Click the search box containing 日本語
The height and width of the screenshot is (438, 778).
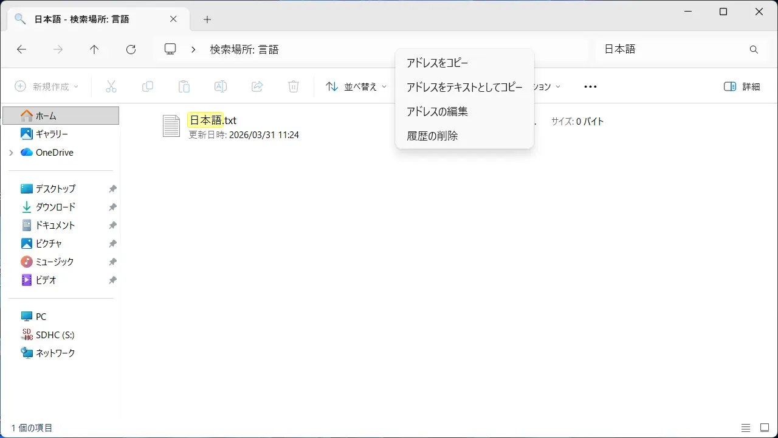point(669,50)
